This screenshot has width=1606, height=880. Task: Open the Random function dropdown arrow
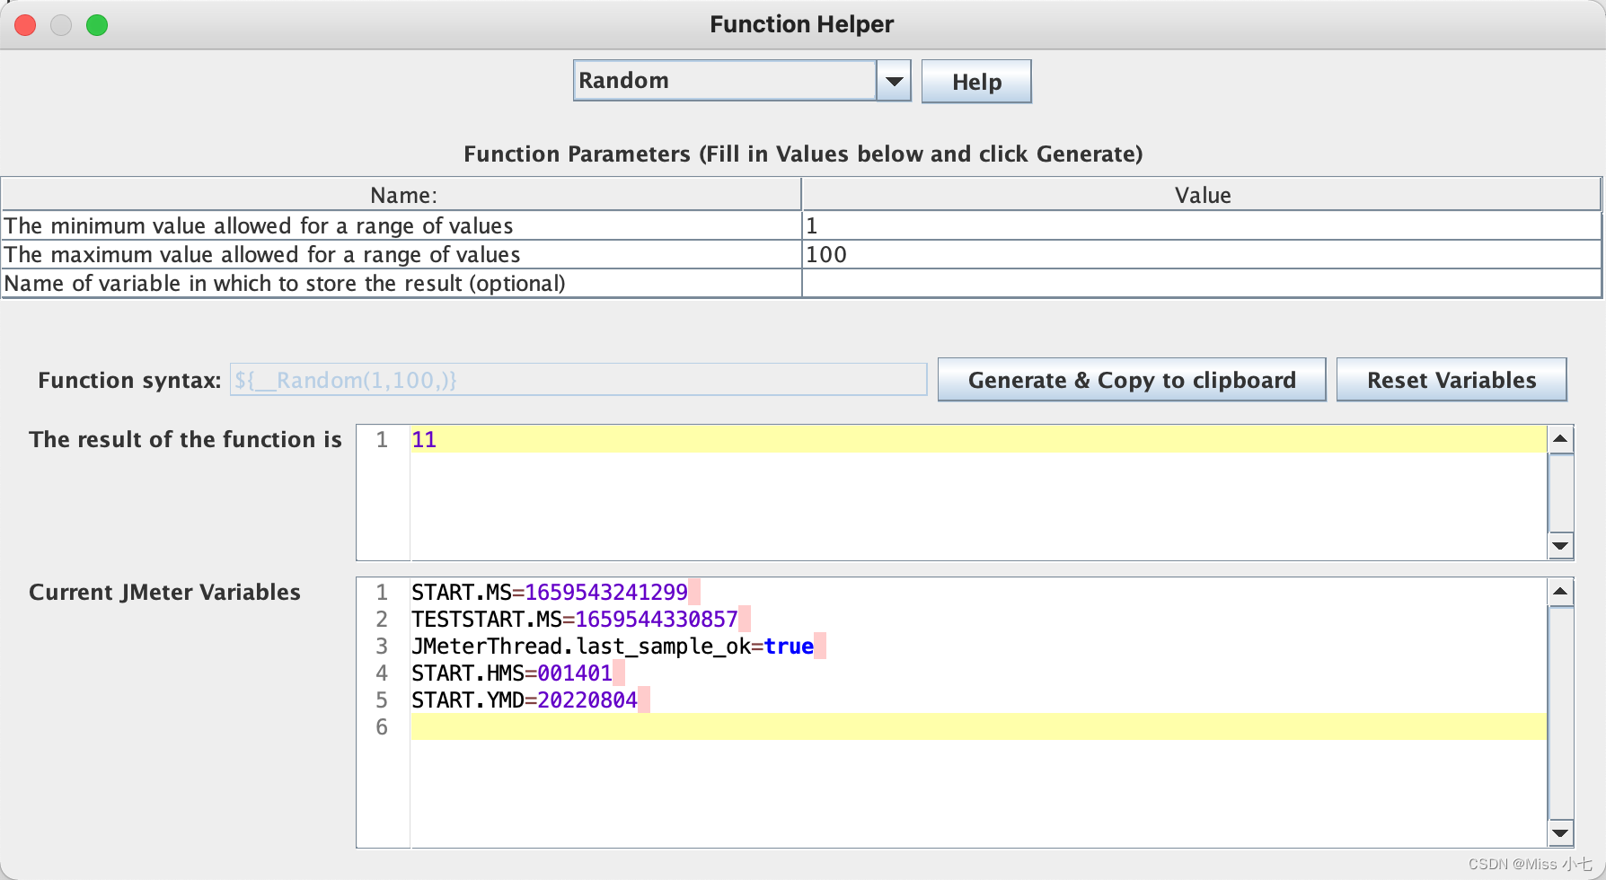click(x=894, y=81)
